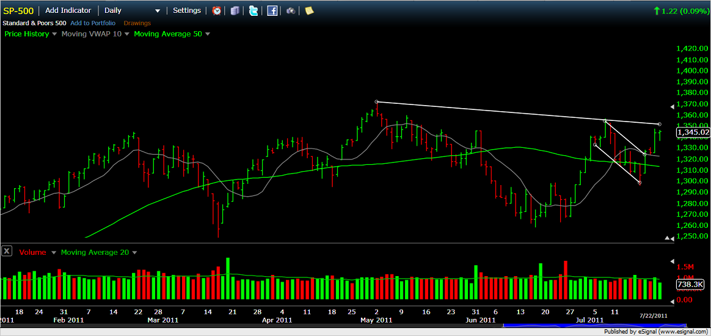Click the stacked database portfolio icon
711x336 pixels.
[x=235, y=10]
